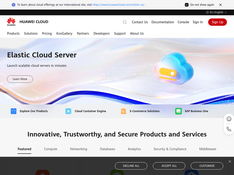Click the Explore Our Products label
This screenshot has height=175, width=234.
pyautogui.click(x=34, y=111)
